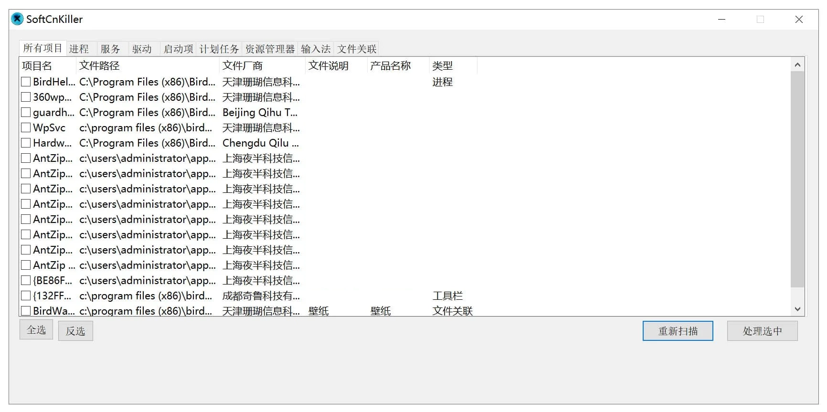Tick the BirdHel... process checkbox

(x=26, y=82)
